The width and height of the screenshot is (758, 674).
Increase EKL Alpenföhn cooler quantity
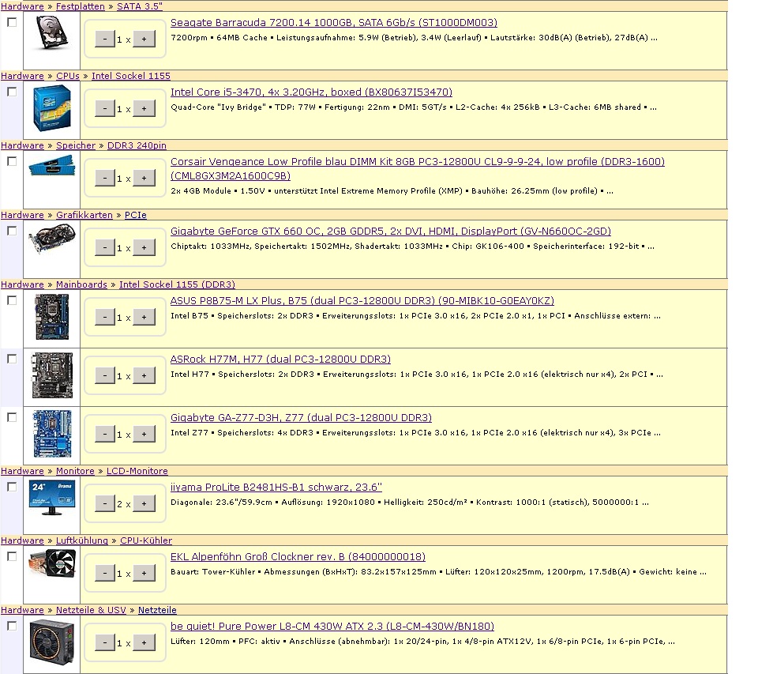144,574
